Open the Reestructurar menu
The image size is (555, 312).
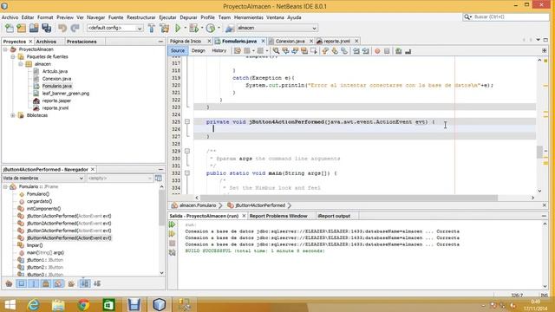point(140,17)
